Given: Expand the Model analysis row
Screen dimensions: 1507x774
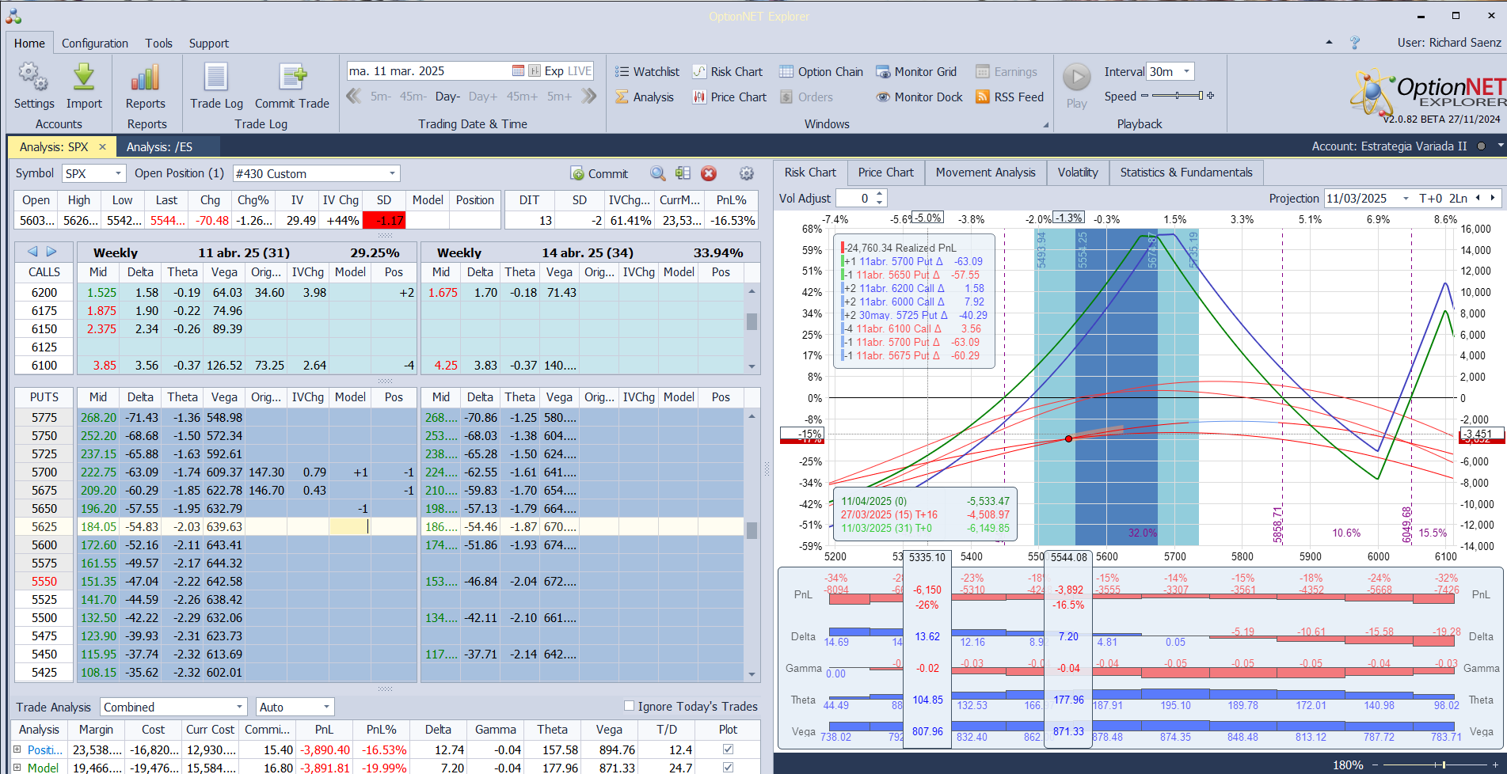Looking at the screenshot, I should [x=17, y=767].
